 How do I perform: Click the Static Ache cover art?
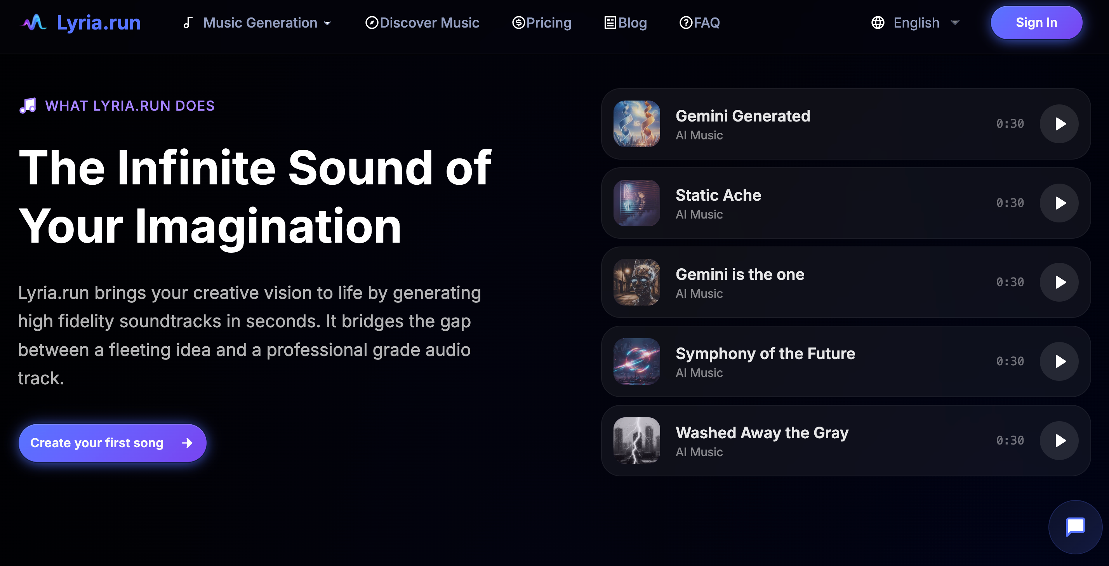pyautogui.click(x=636, y=203)
